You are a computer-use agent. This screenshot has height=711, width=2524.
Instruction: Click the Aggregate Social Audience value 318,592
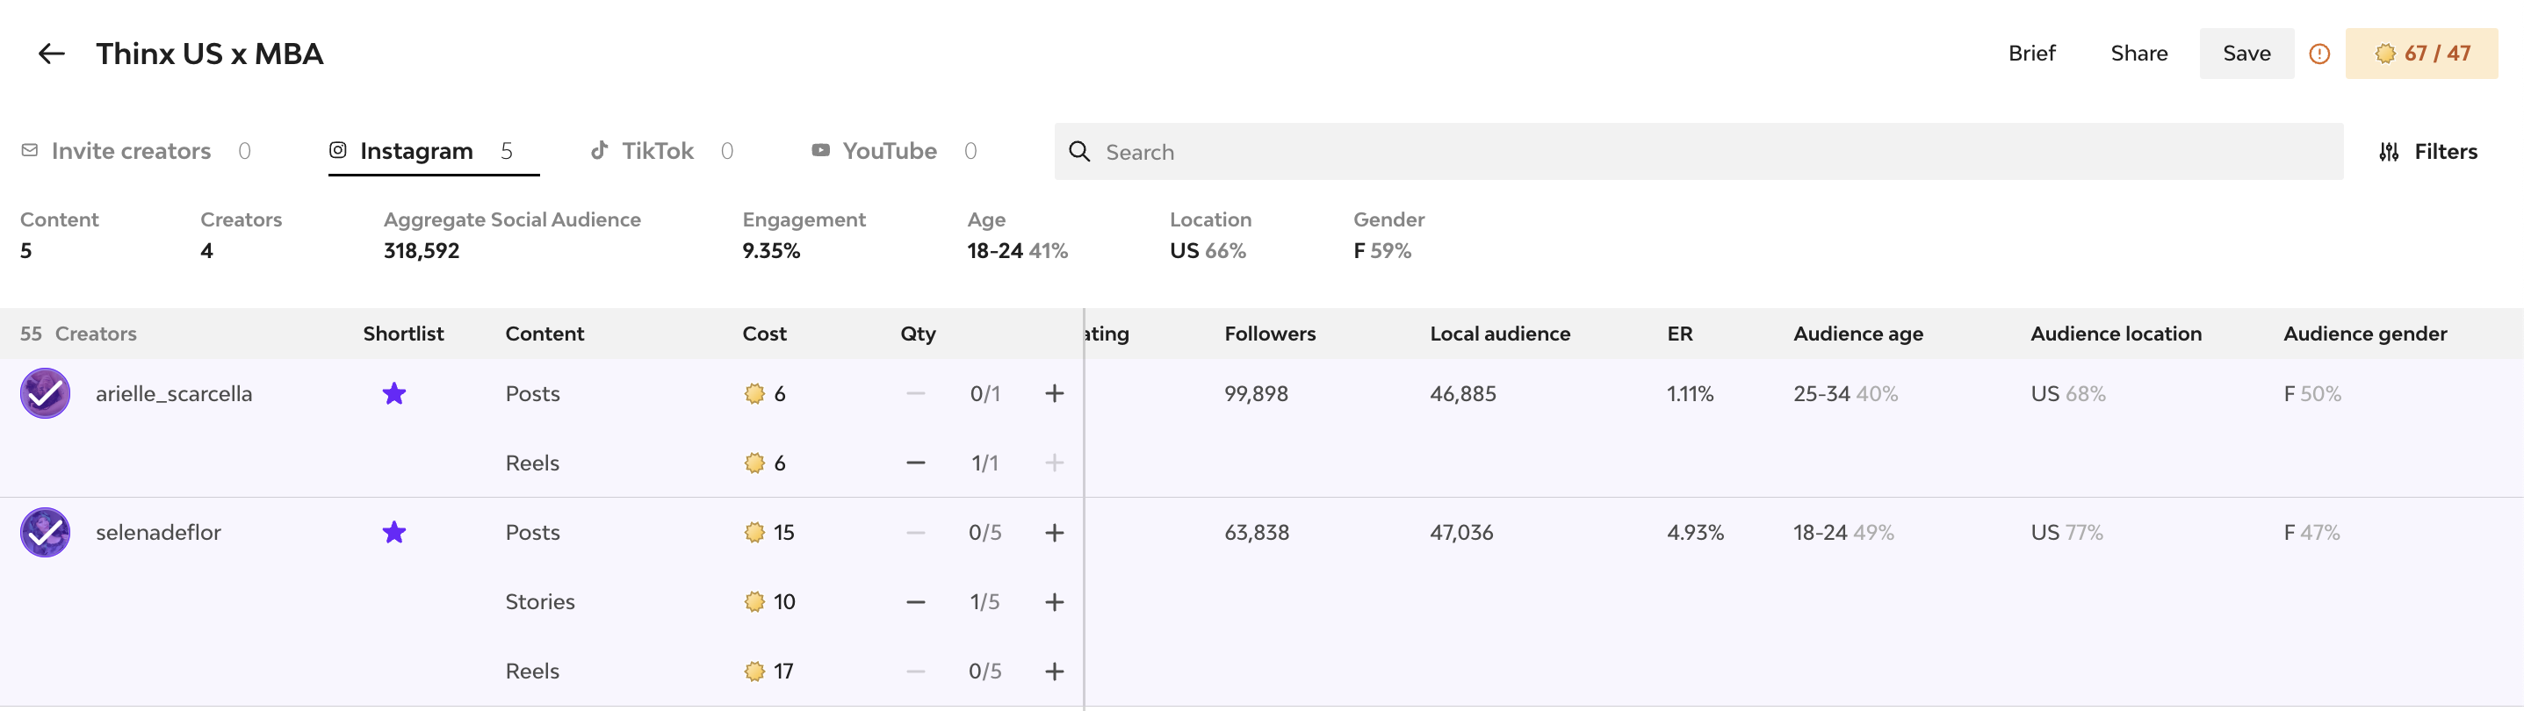(x=422, y=252)
